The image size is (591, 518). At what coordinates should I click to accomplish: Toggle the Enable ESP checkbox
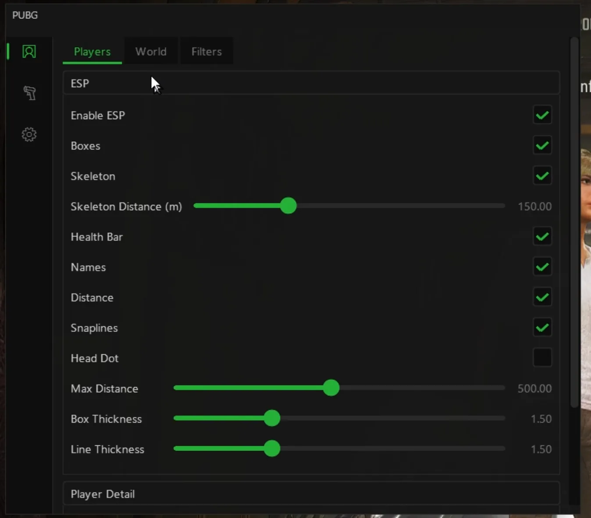tap(542, 115)
